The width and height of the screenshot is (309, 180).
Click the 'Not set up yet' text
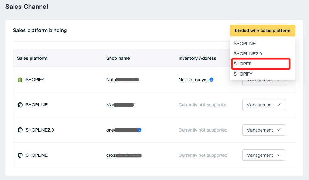(193, 80)
